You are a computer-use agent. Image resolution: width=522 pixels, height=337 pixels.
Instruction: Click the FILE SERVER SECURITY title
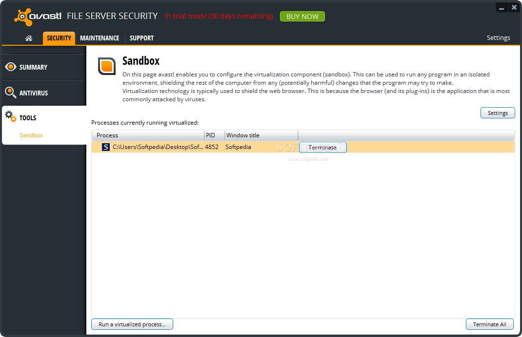112,16
